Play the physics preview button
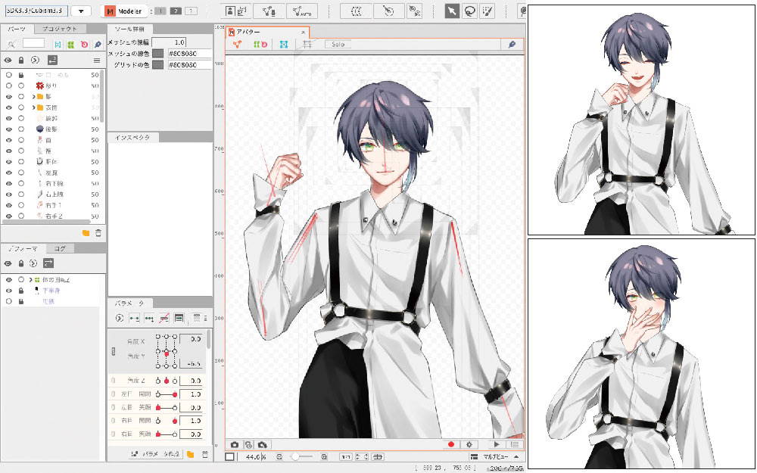The image size is (757, 473). [x=497, y=444]
